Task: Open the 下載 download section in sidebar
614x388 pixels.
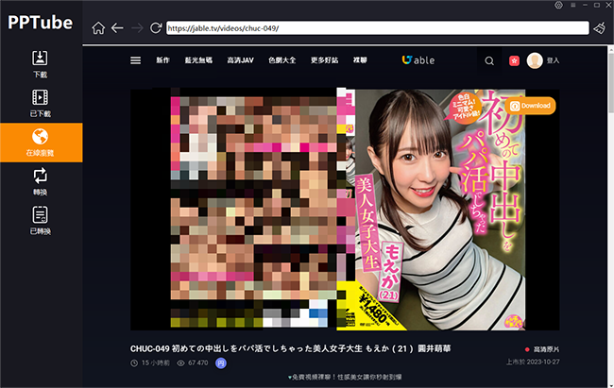Action: [40, 62]
